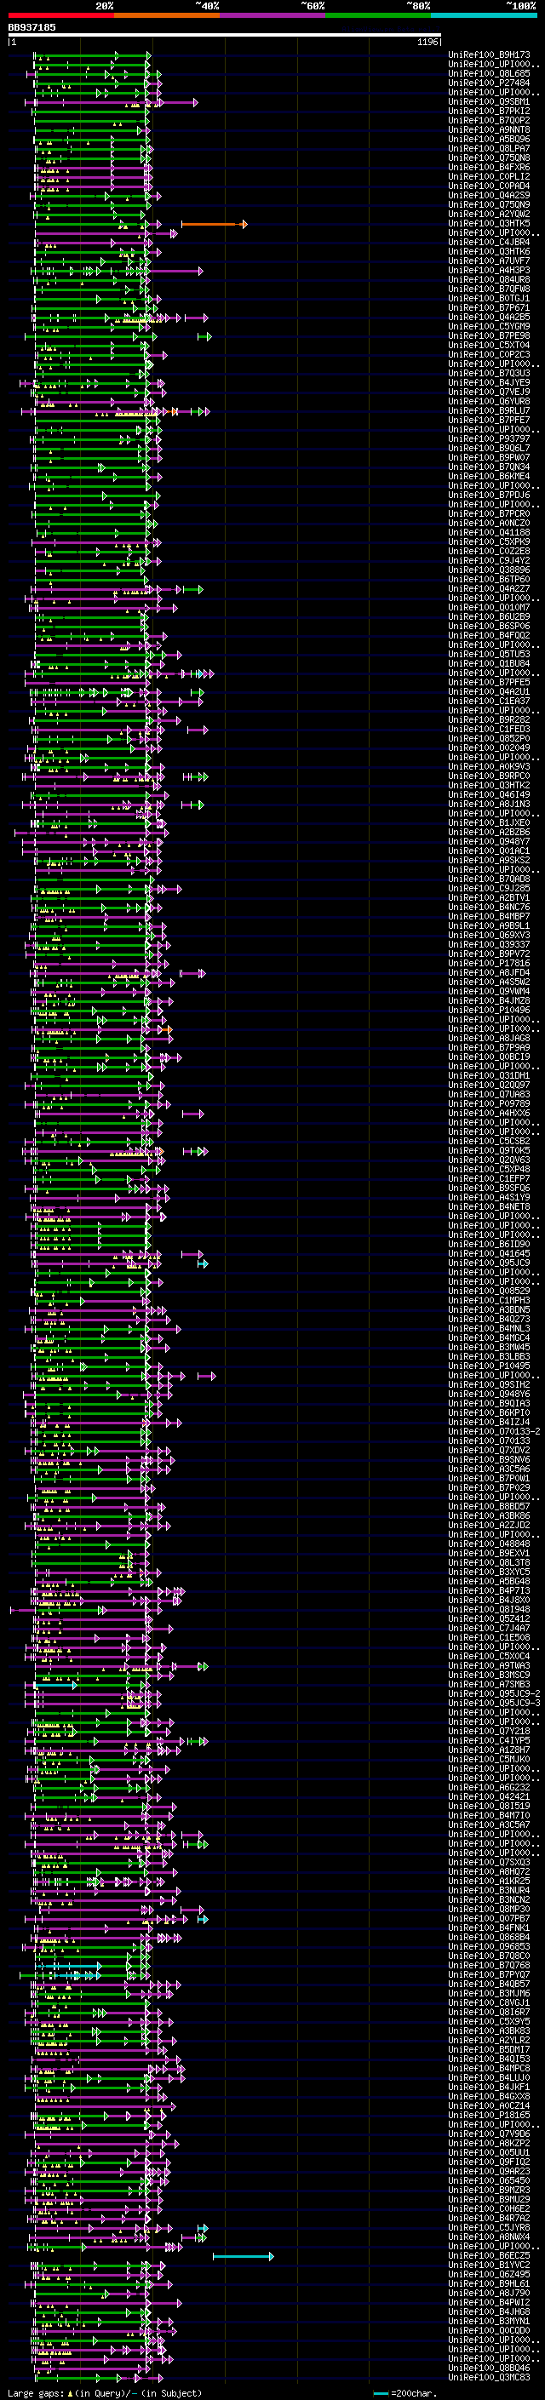The width and height of the screenshot is (545, 2400).
Task: Select the UniRef100_Q3HTK5 label
Action: 489,224
